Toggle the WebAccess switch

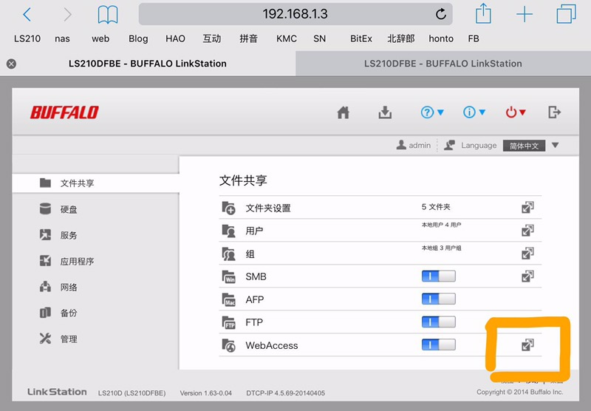pyautogui.click(x=438, y=344)
